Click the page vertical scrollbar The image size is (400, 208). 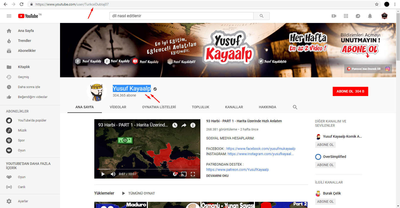398,37
